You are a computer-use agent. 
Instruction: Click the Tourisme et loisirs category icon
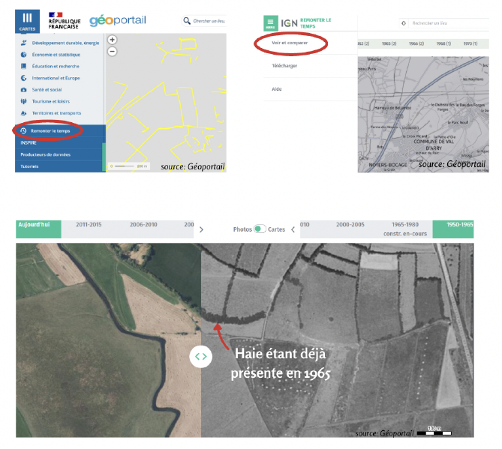[24, 101]
